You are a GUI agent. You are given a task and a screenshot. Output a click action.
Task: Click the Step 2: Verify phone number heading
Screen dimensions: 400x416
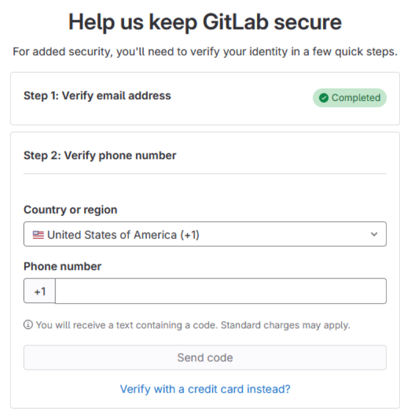click(x=100, y=155)
